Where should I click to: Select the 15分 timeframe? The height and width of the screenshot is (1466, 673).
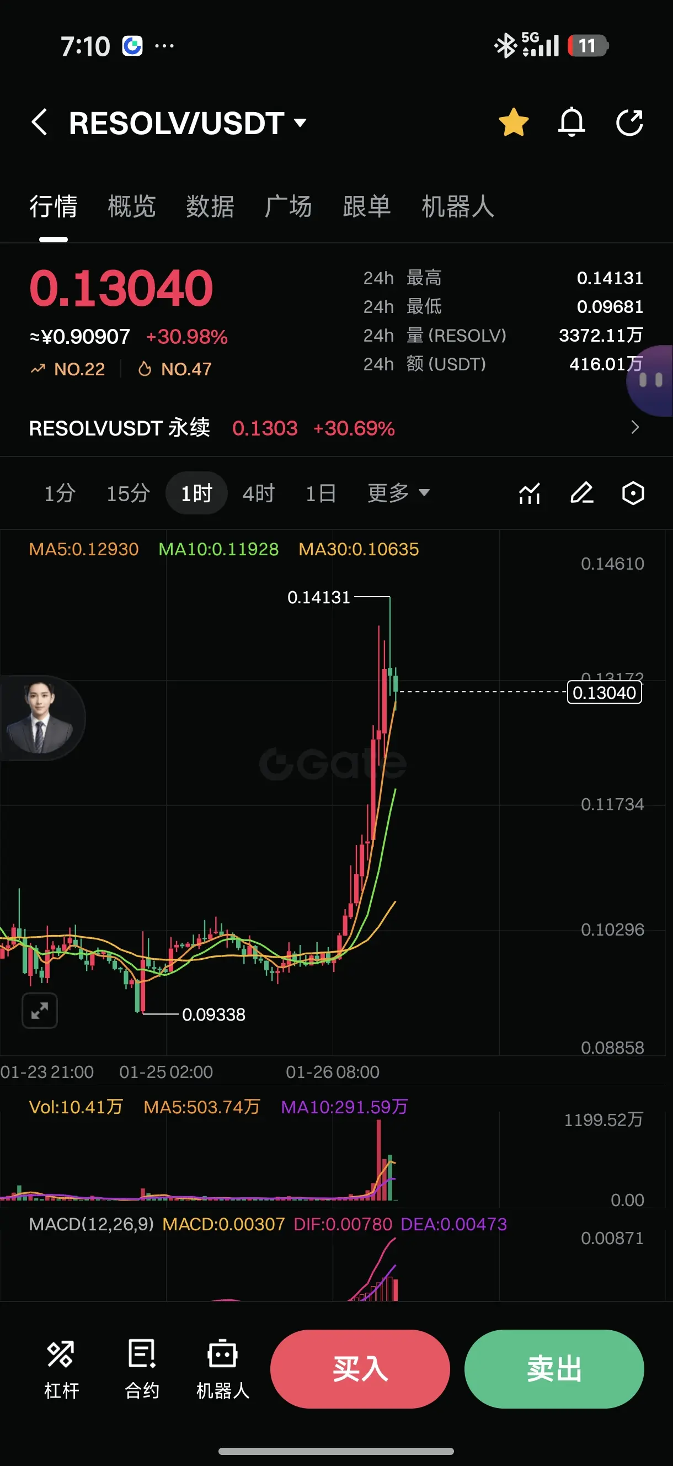(128, 493)
